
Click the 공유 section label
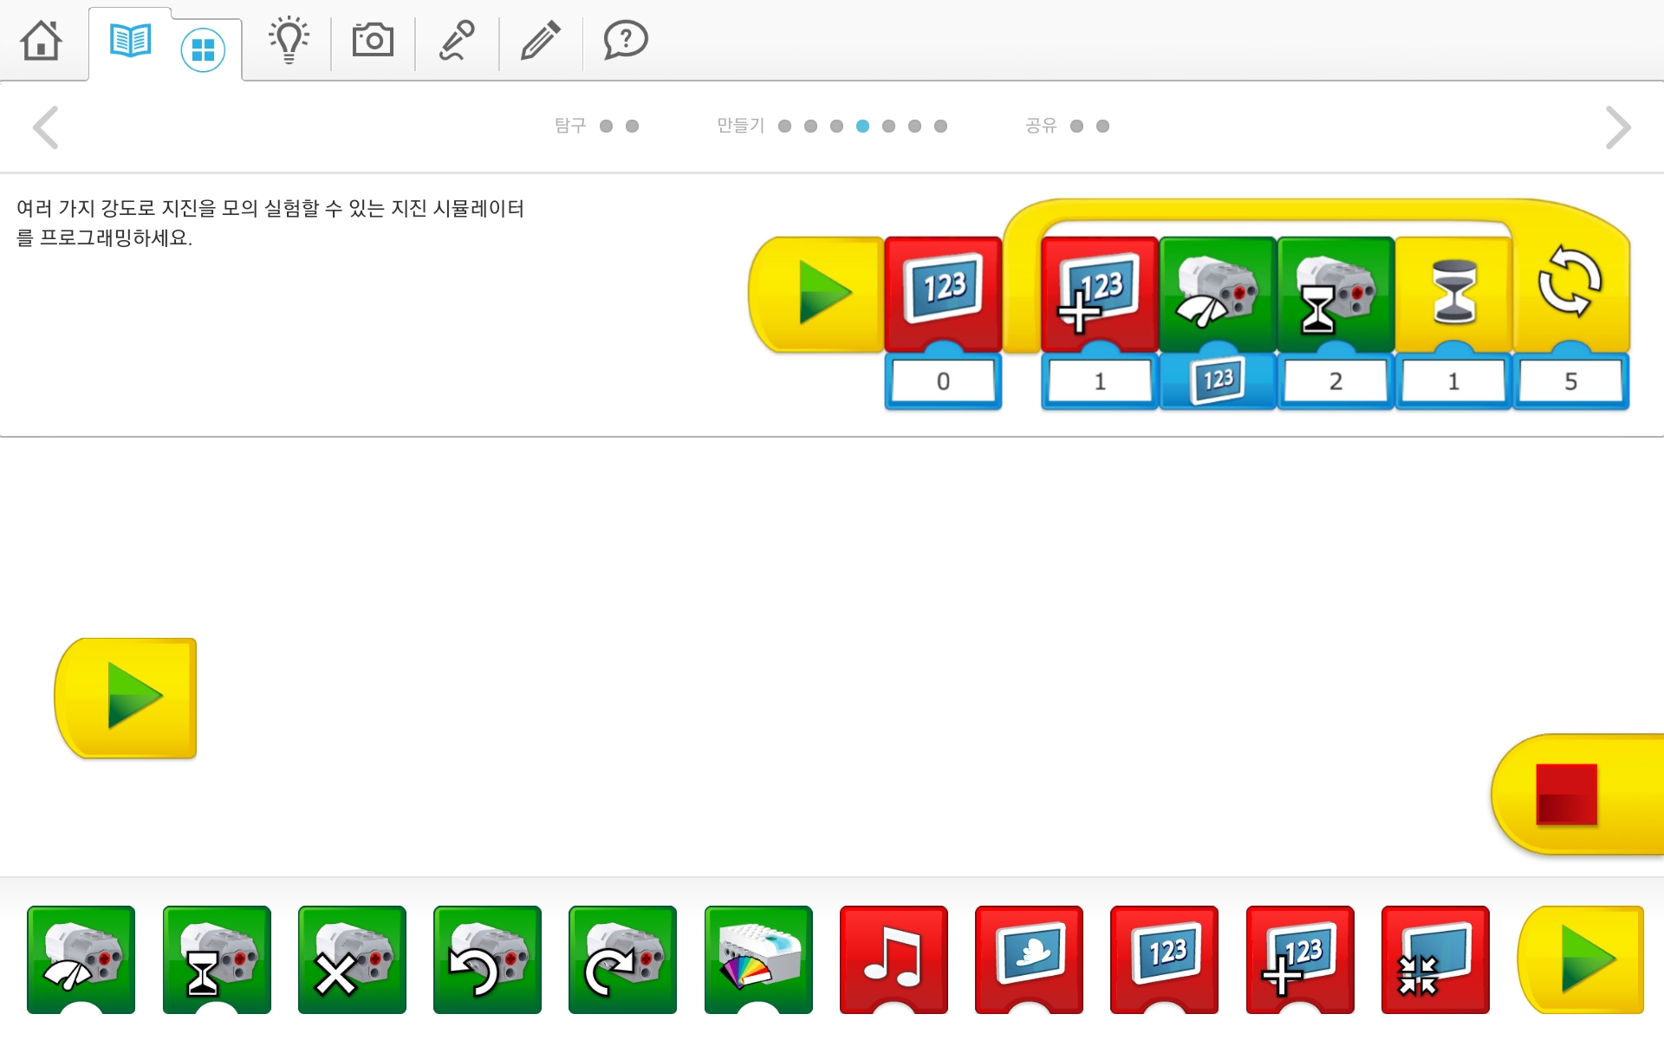(1041, 126)
